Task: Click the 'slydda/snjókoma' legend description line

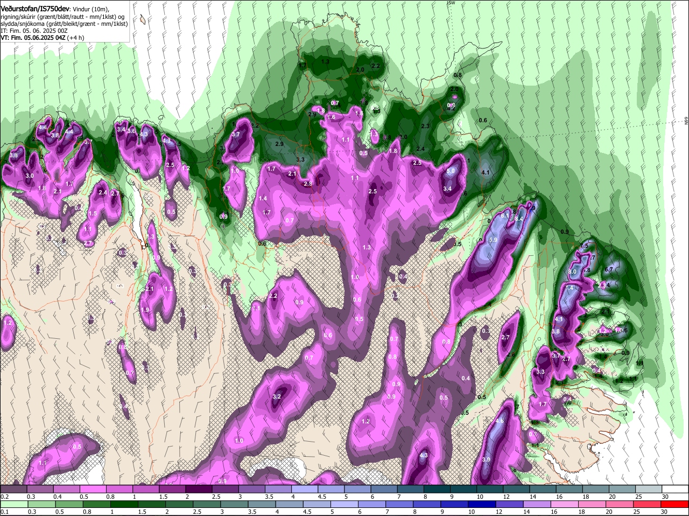Action: point(64,24)
